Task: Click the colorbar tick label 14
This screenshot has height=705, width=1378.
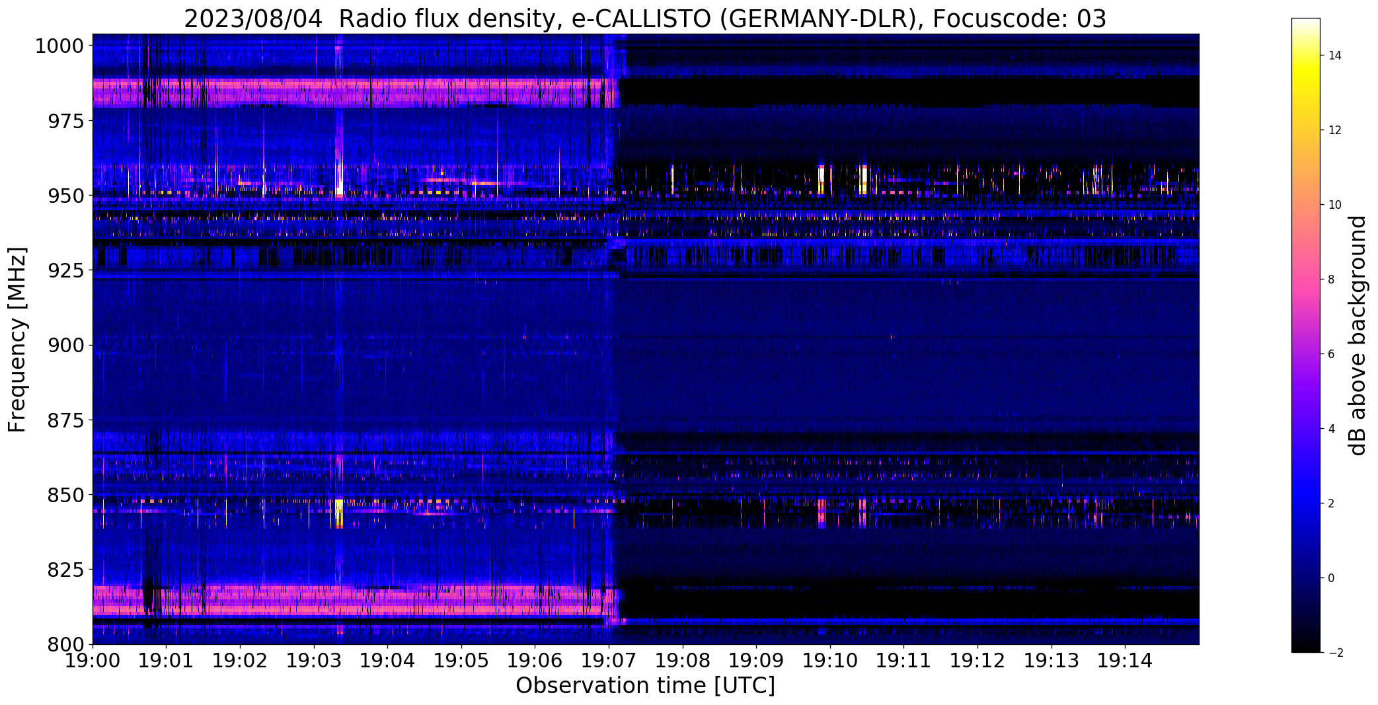Action: pos(1334,56)
